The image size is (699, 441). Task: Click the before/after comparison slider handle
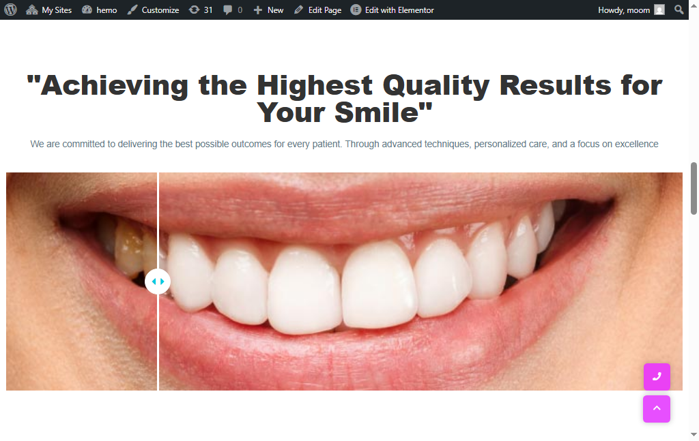158,281
